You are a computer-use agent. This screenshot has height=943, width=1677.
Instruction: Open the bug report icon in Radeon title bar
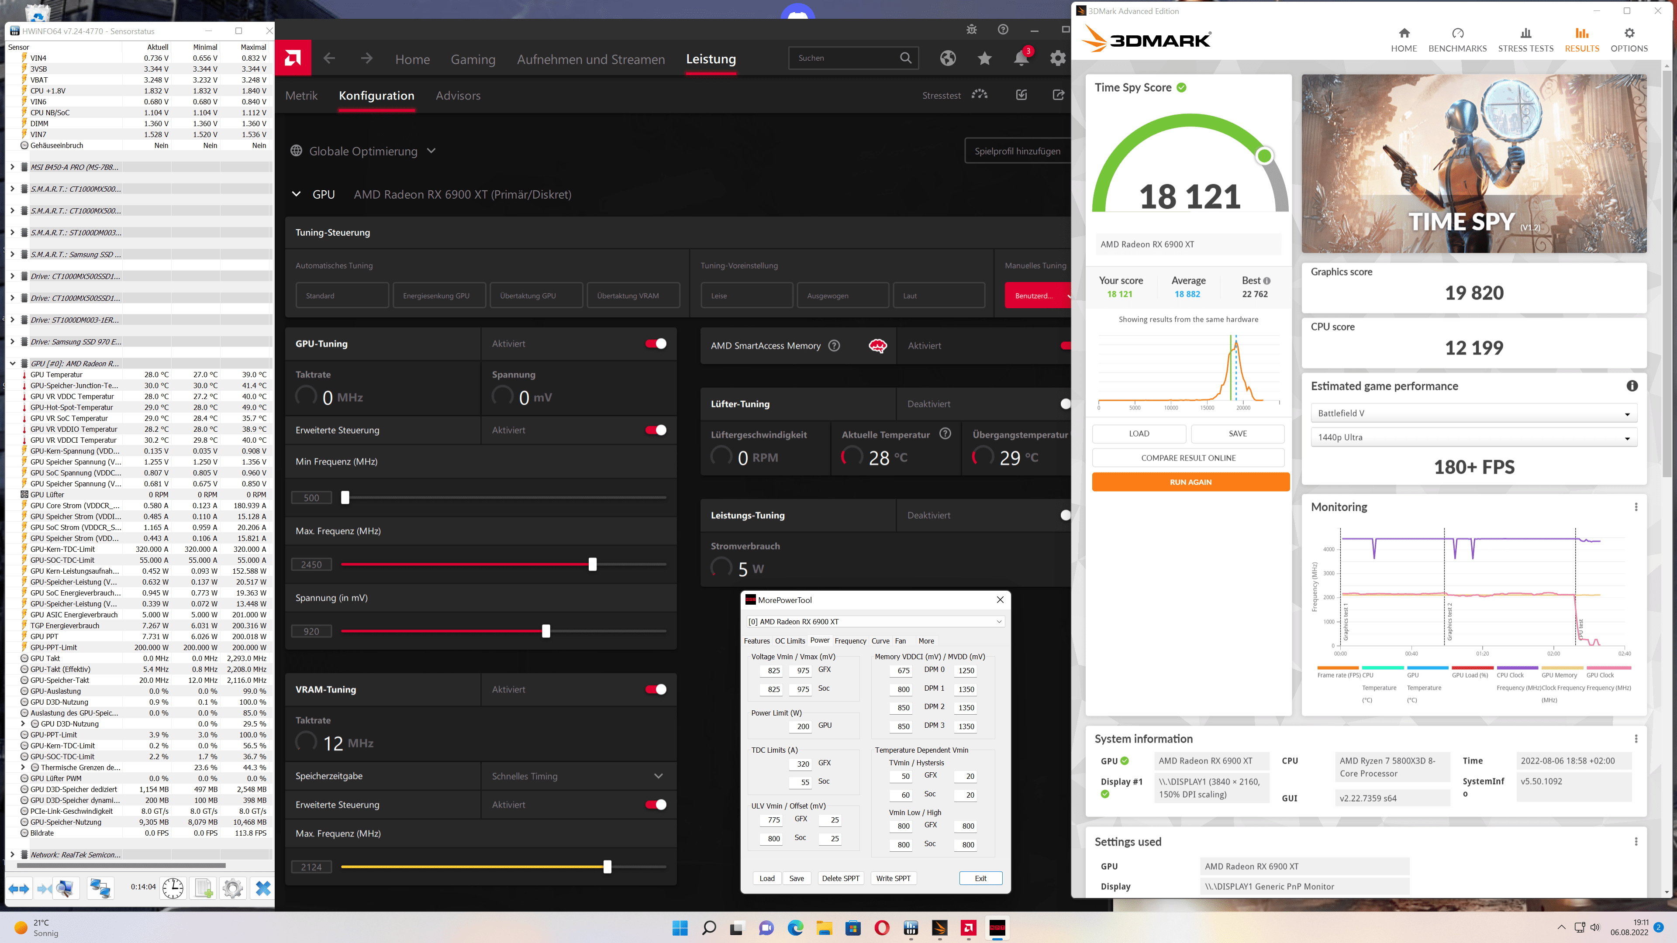pos(971,29)
